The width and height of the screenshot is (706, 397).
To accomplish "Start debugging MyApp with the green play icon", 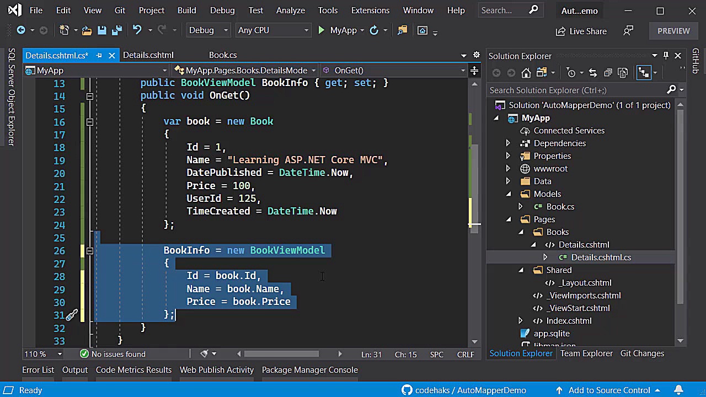I will pyautogui.click(x=322, y=30).
